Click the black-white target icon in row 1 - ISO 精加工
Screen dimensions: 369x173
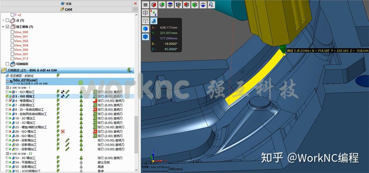pos(62,92)
